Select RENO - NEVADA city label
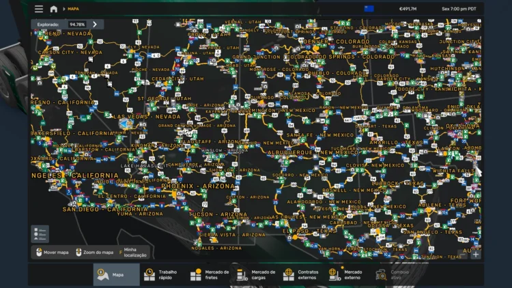Viewport: 512px width, 288px height. [x=68, y=33]
